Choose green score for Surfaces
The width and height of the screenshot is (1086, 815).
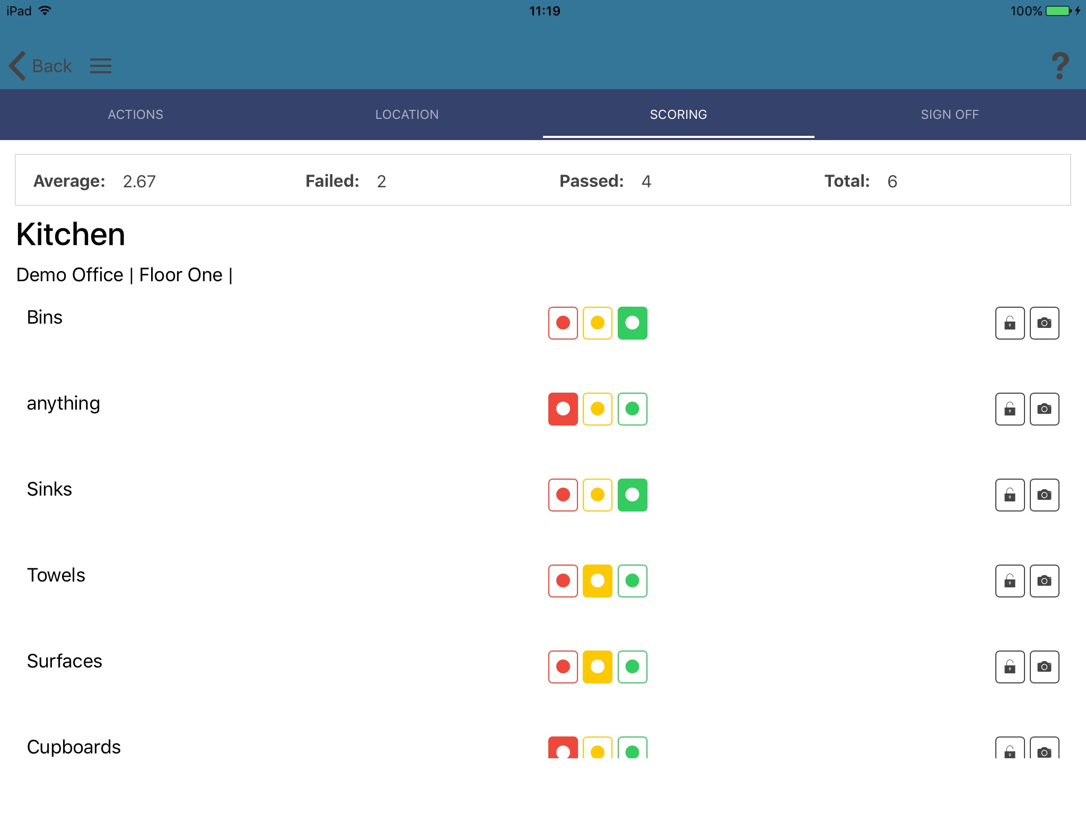pyautogui.click(x=633, y=667)
